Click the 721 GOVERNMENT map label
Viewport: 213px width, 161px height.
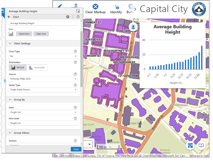pyautogui.click(x=129, y=76)
